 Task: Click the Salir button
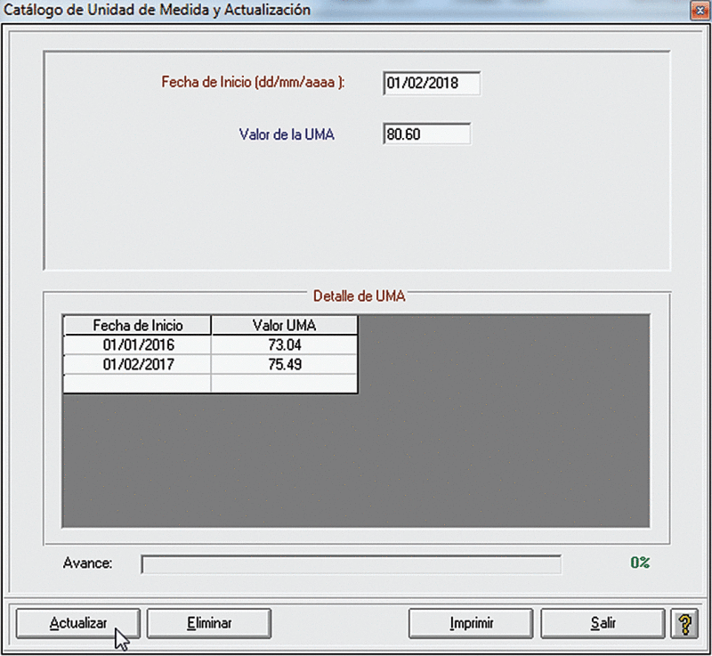tap(603, 623)
